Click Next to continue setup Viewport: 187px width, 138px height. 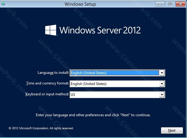pos(172,130)
